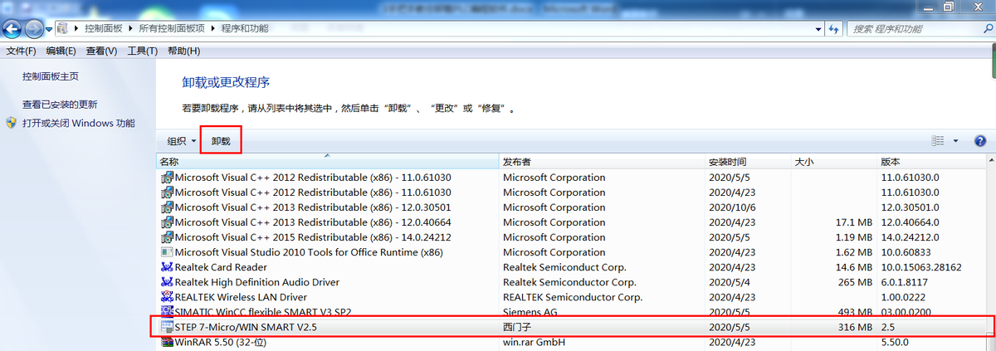Click the Realtek Card Reader icon
The width and height of the screenshot is (996, 351).
[x=167, y=267]
